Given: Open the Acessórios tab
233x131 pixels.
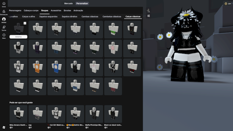Looking at the screenshot, I should pos(56,10).
